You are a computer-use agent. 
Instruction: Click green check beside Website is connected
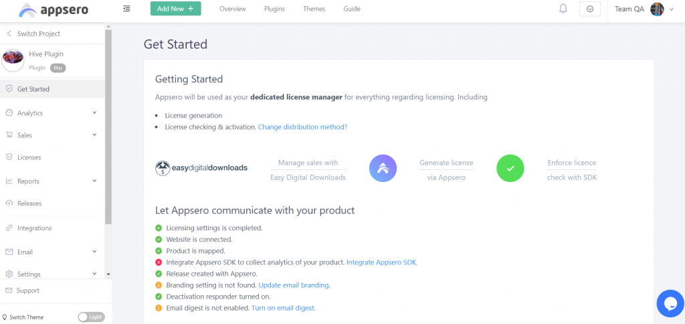point(159,240)
